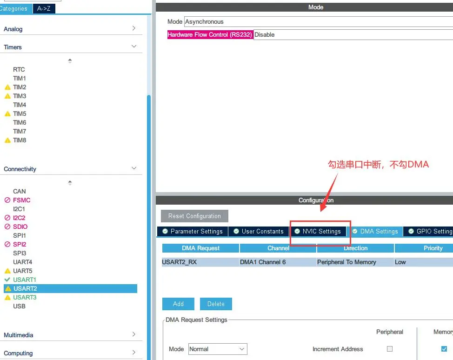Uncheck the Memory increment address checkbox
Image resolution: width=453 pixels, height=360 pixels.
[x=444, y=349]
